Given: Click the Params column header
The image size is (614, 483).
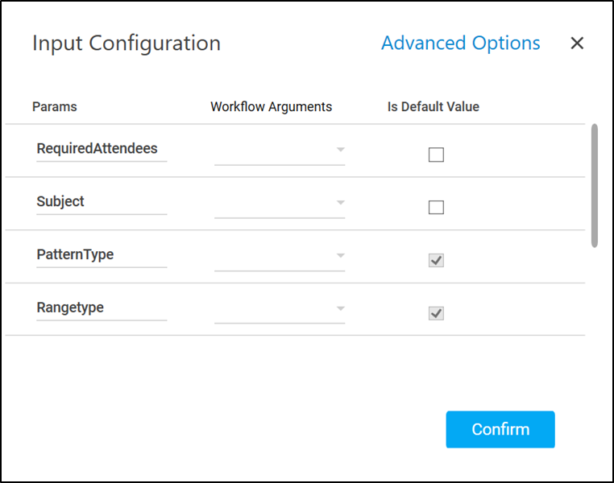Looking at the screenshot, I should click(55, 107).
